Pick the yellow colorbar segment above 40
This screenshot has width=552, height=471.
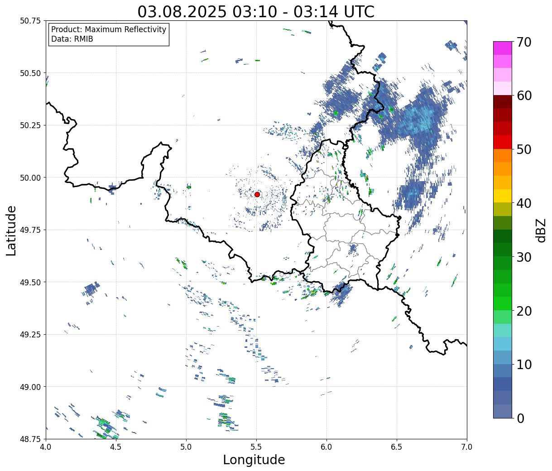(503, 196)
